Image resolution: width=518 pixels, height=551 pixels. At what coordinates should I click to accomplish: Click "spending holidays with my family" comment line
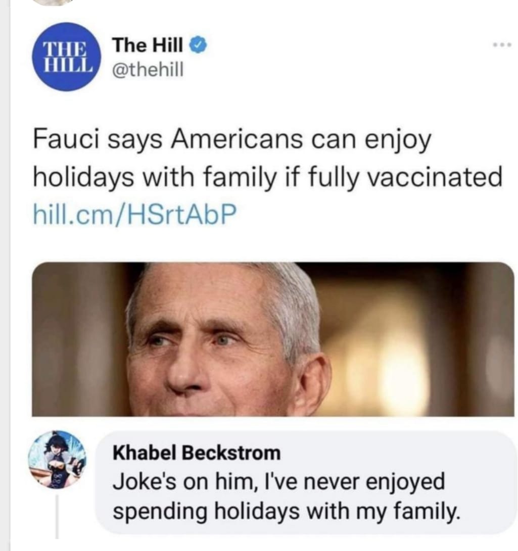pyautogui.click(x=286, y=512)
